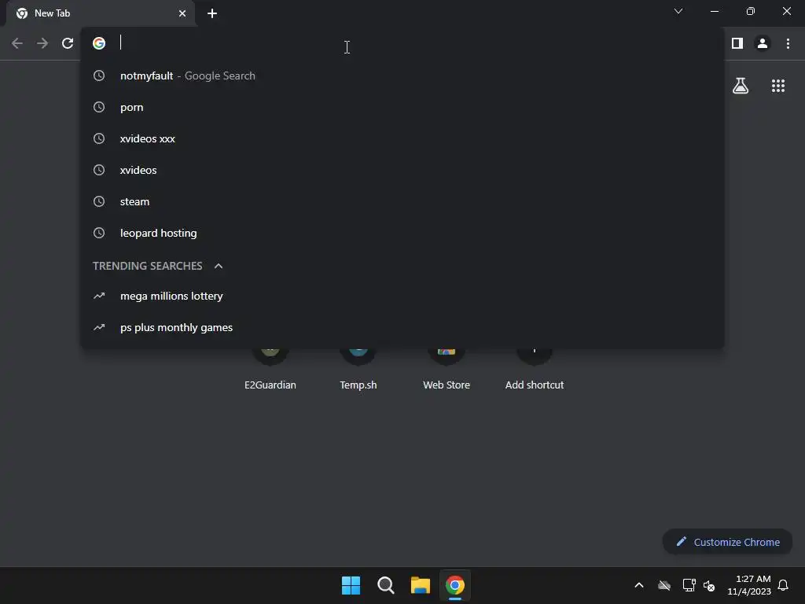This screenshot has width=805, height=604.
Task: Go back using the back arrow
Action: (17, 44)
